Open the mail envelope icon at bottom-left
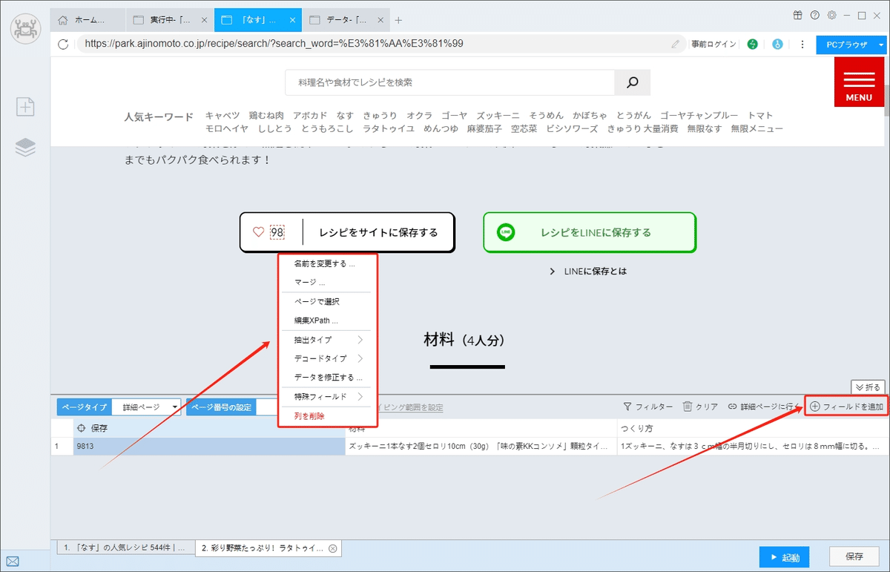The image size is (890, 572). tap(12, 561)
